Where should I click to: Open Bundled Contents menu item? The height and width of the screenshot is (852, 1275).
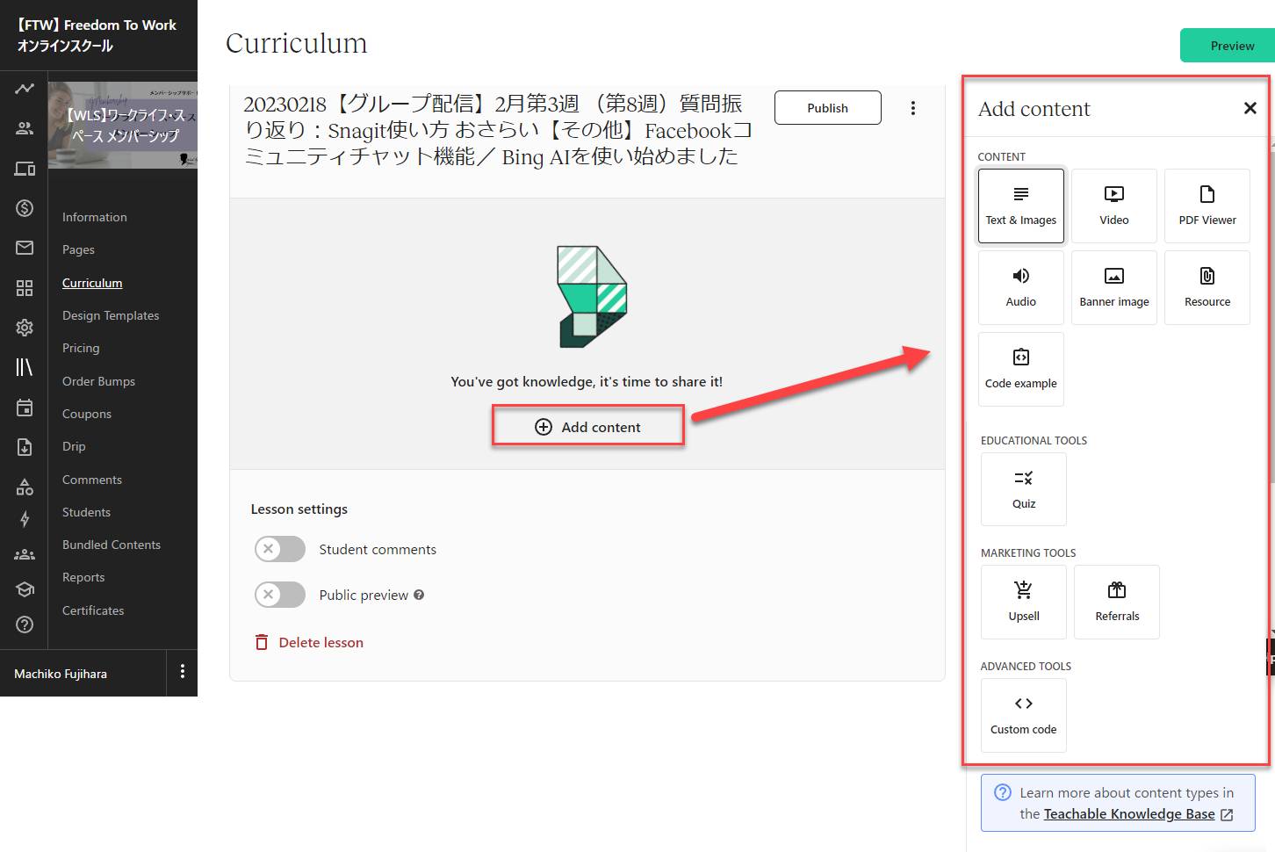[112, 545]
